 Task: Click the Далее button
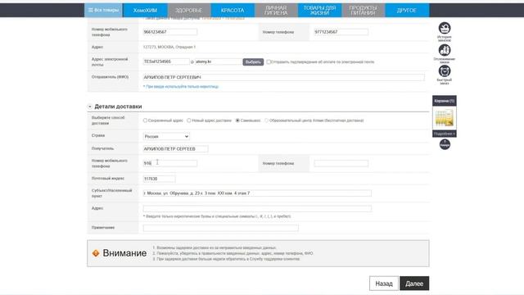tap(414, 284)
